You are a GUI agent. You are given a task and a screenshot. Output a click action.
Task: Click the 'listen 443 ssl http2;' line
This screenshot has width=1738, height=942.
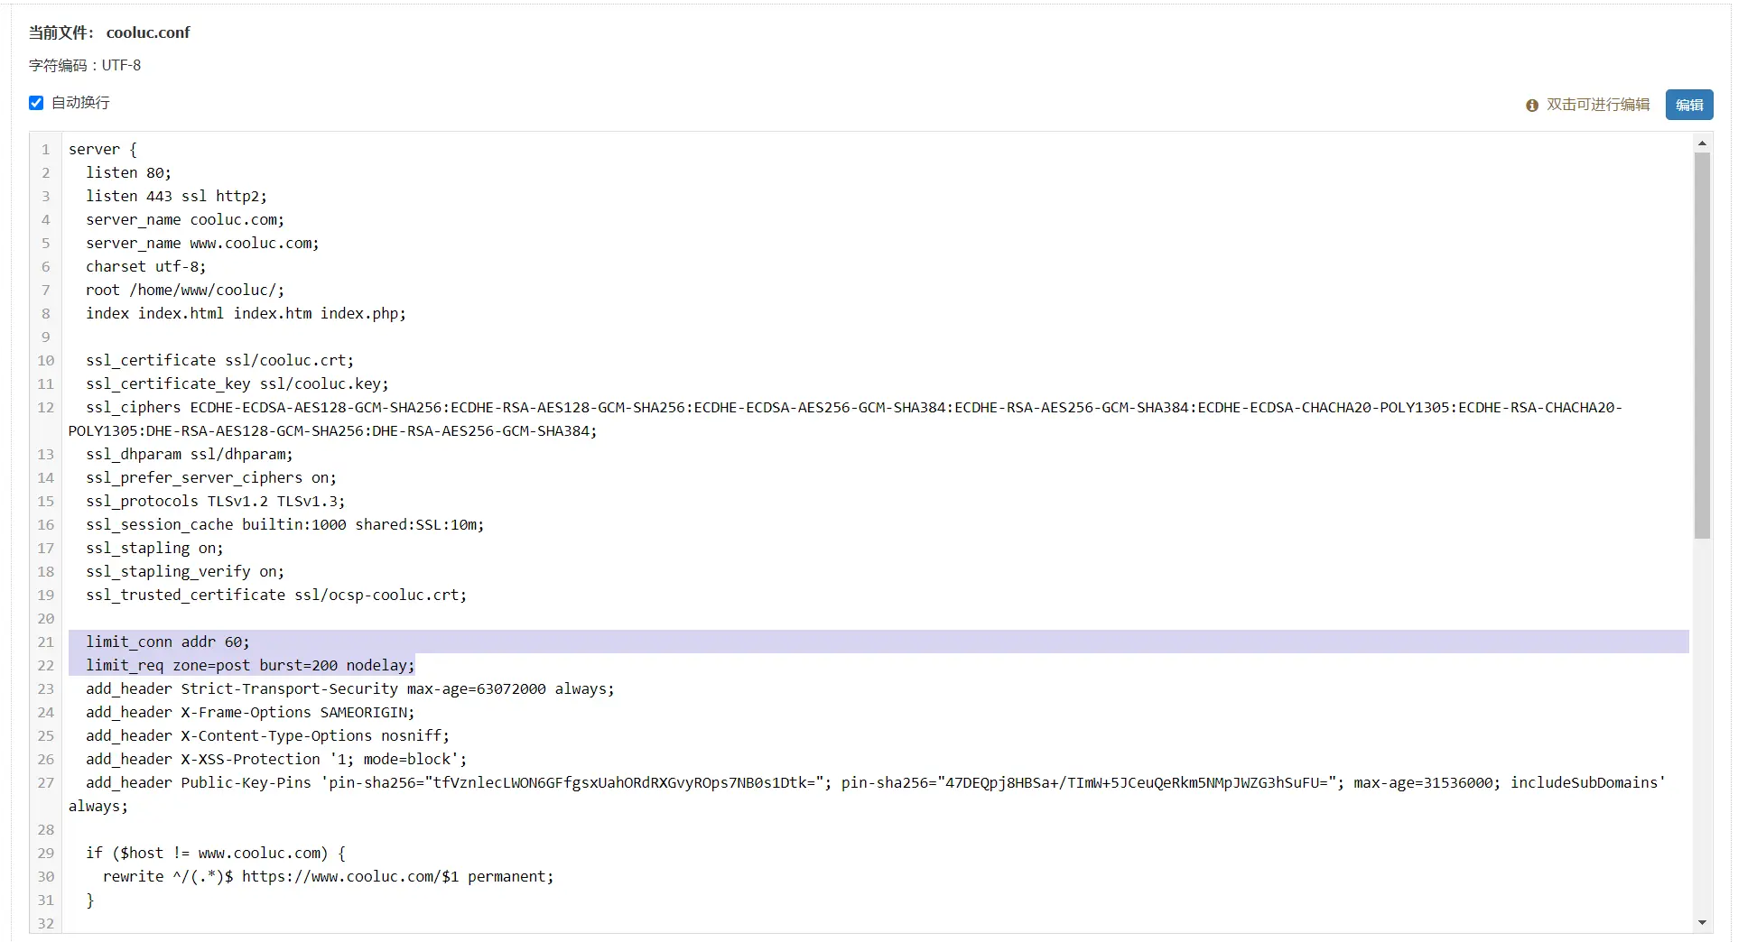[x=176, y=196]
